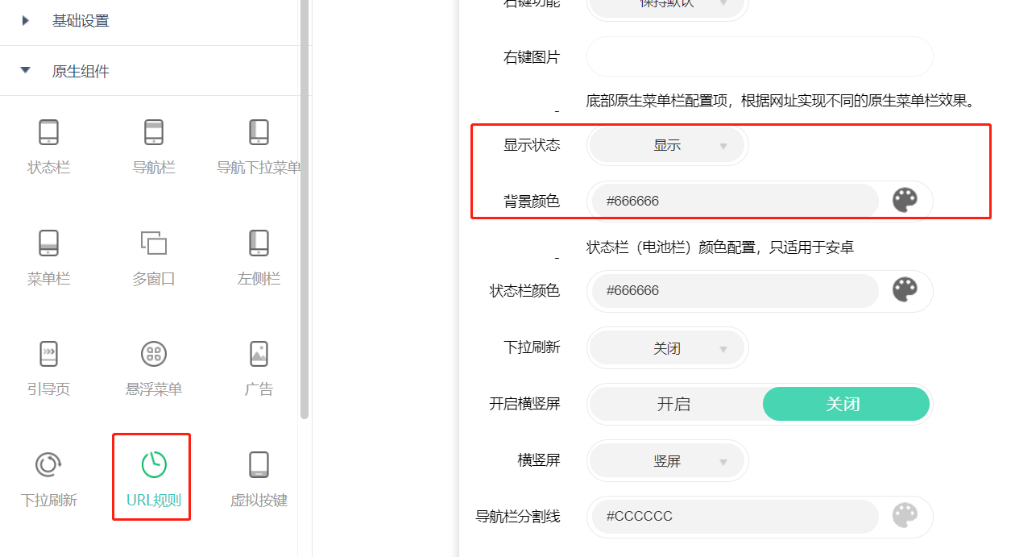Click the 多窗口 component icon

(x=154, y=243)
